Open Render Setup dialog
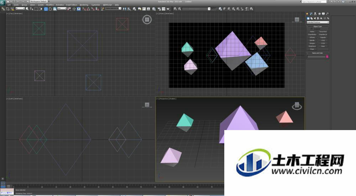The image size is (356, 196). [159, 9]
